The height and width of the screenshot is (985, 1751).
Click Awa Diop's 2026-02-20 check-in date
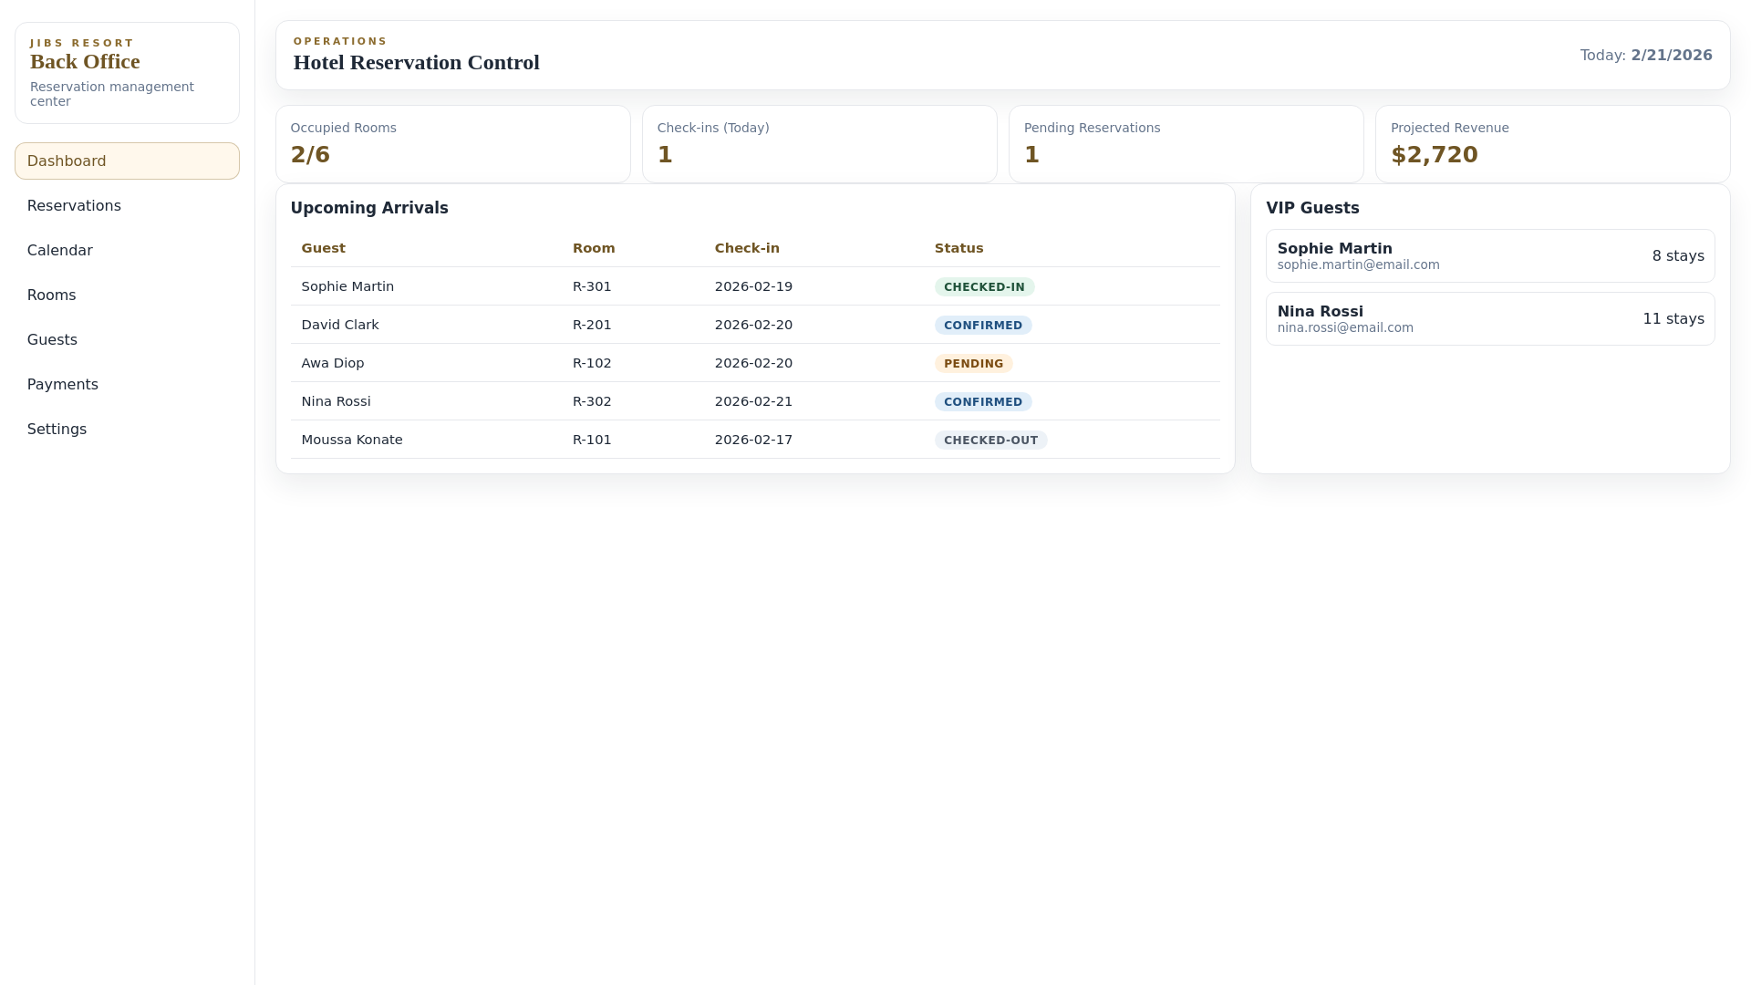pyautogui.click(x=753, y=363)
